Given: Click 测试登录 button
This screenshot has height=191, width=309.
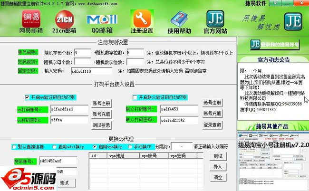Looking at the screenshot, I should 101,125.
